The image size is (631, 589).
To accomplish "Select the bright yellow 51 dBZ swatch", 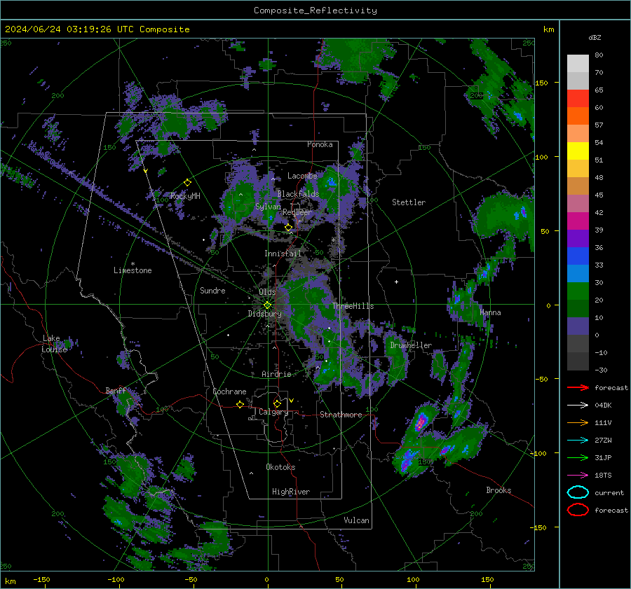I will [578, 151].
